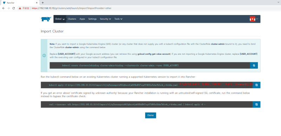This screenshot has width=281, height=136.
Task: Click the kubectl apply -f command text
Action: (113, 85)
